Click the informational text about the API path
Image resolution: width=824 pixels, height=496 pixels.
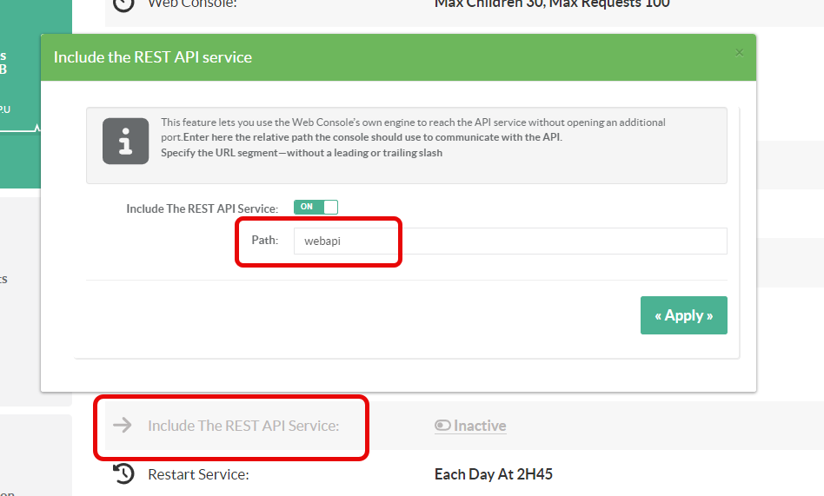(x=413, y=137)
